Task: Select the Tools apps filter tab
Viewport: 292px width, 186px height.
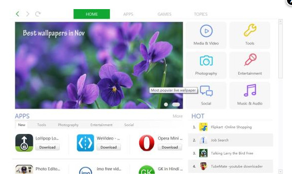Action: 41,125
